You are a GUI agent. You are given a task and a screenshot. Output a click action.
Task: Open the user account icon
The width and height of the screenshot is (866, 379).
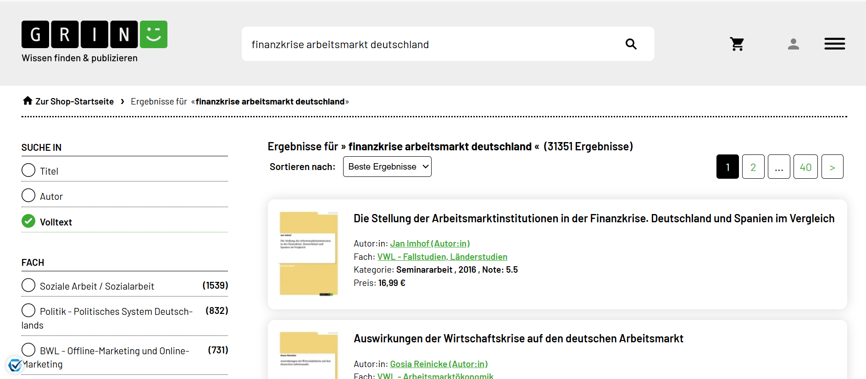[x=793, y=44]
